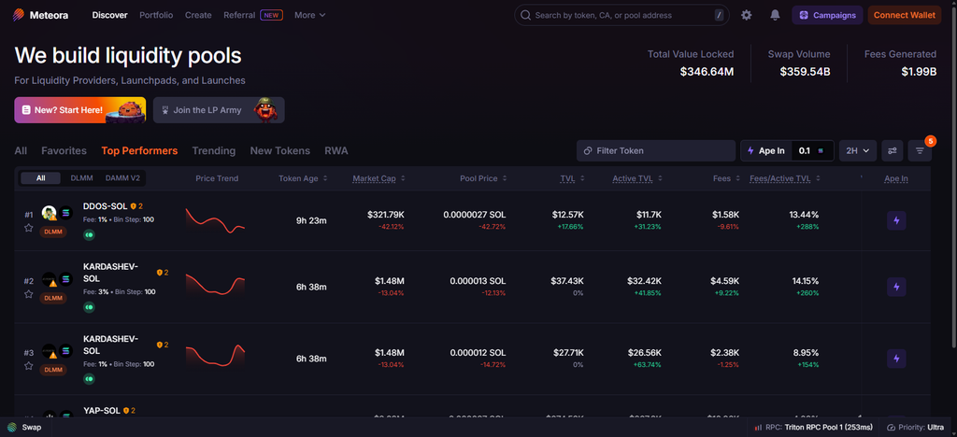
Task: Sort by Fees/Active TVL column
Action: (785, 178)
